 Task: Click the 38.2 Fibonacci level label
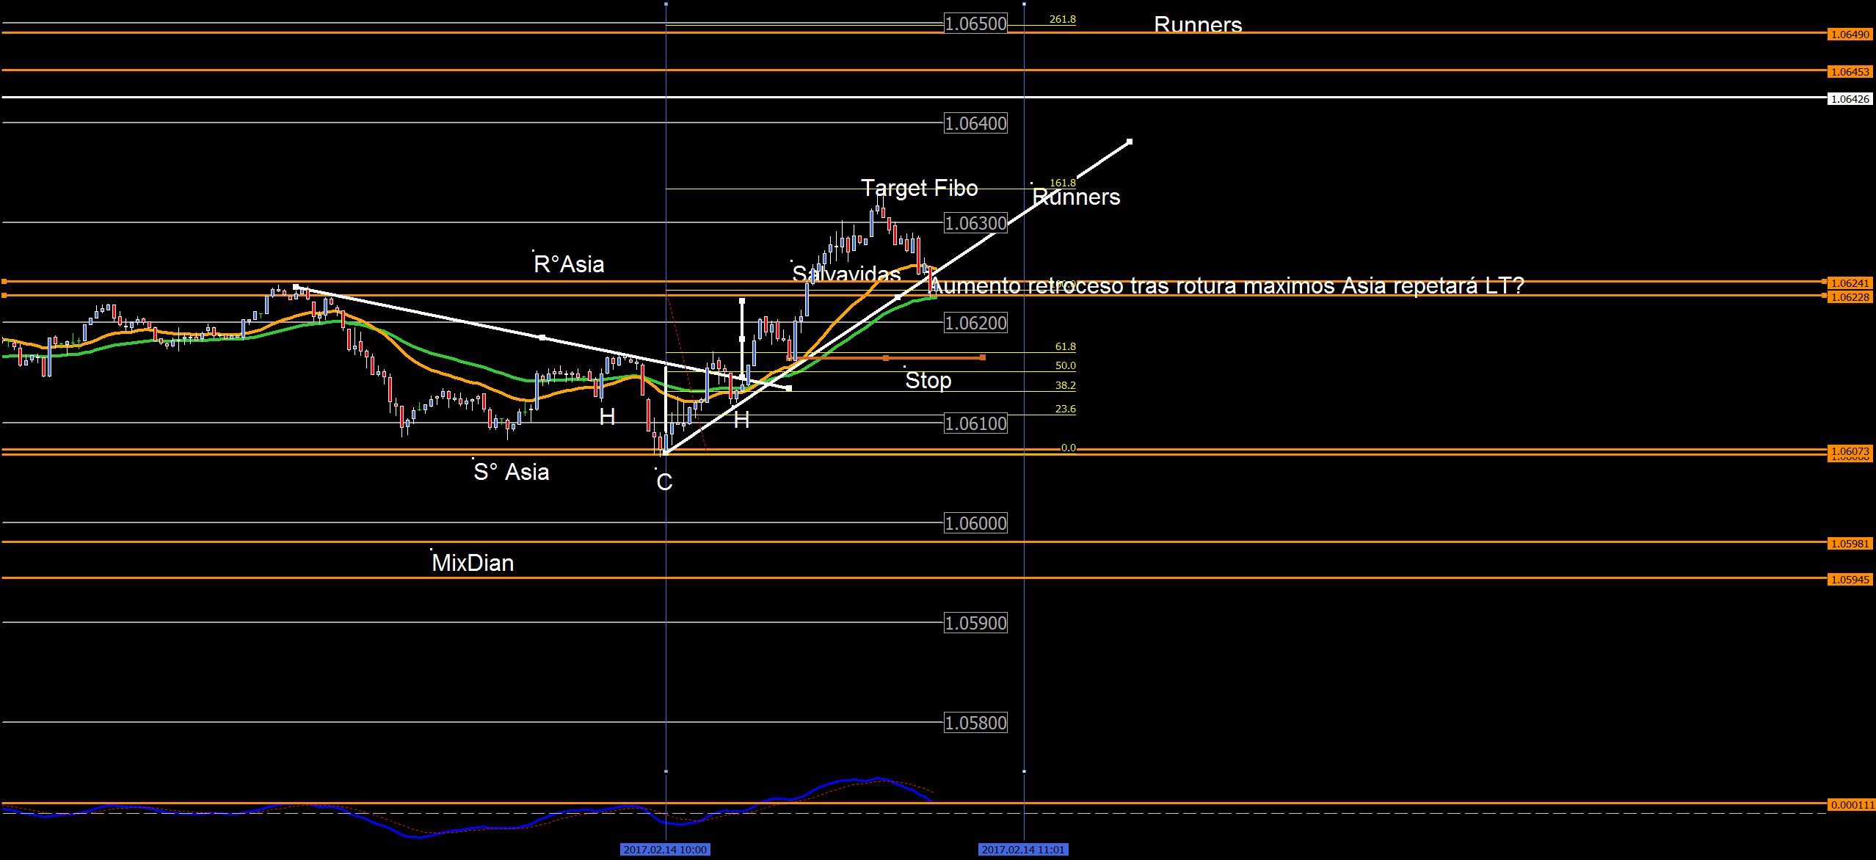1065,385
